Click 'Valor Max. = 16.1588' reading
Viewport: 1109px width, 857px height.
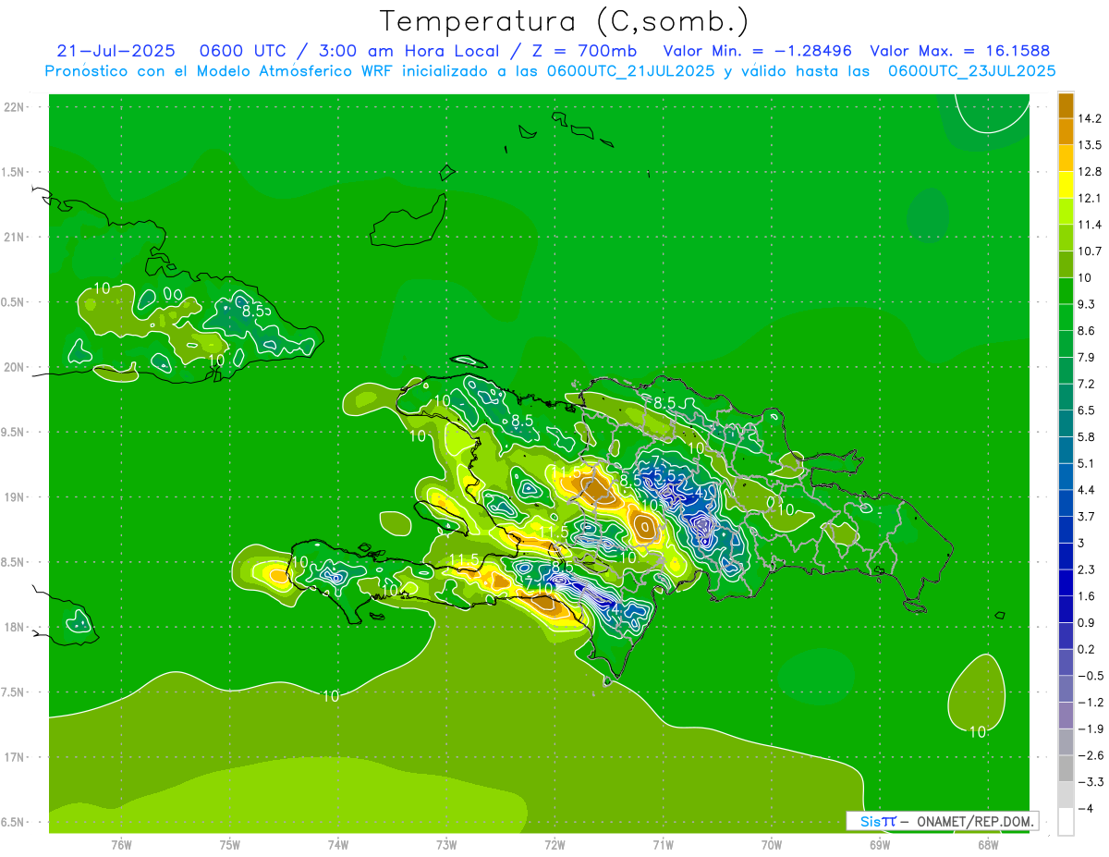point(960,51)
